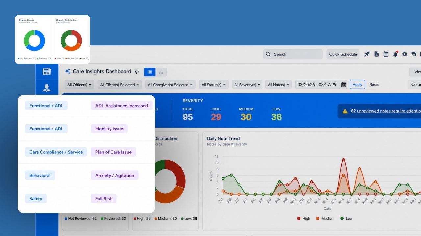Click the 3/18 medium peak data point
The width and height of the screenshot is (421, 236).
tap(359, 169)
